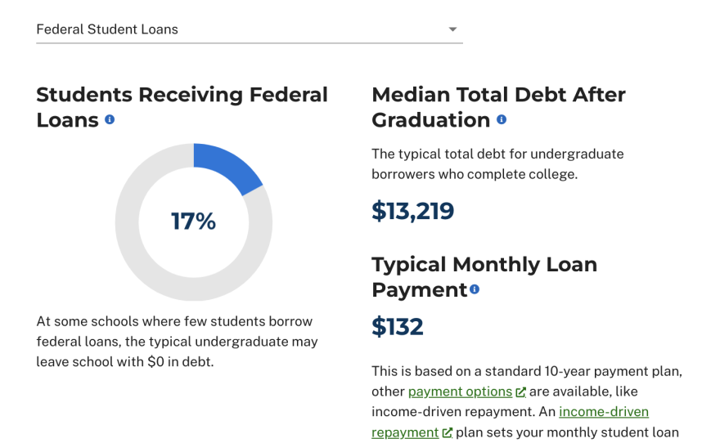This screenshot has height=443, width=720.
Task: Expand the Federal Student Loans dropdown arrow
Action: point(452,29)
